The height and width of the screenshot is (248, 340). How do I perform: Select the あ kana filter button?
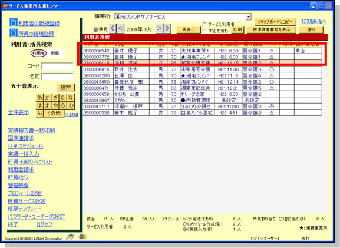click(x=39, y=98)
